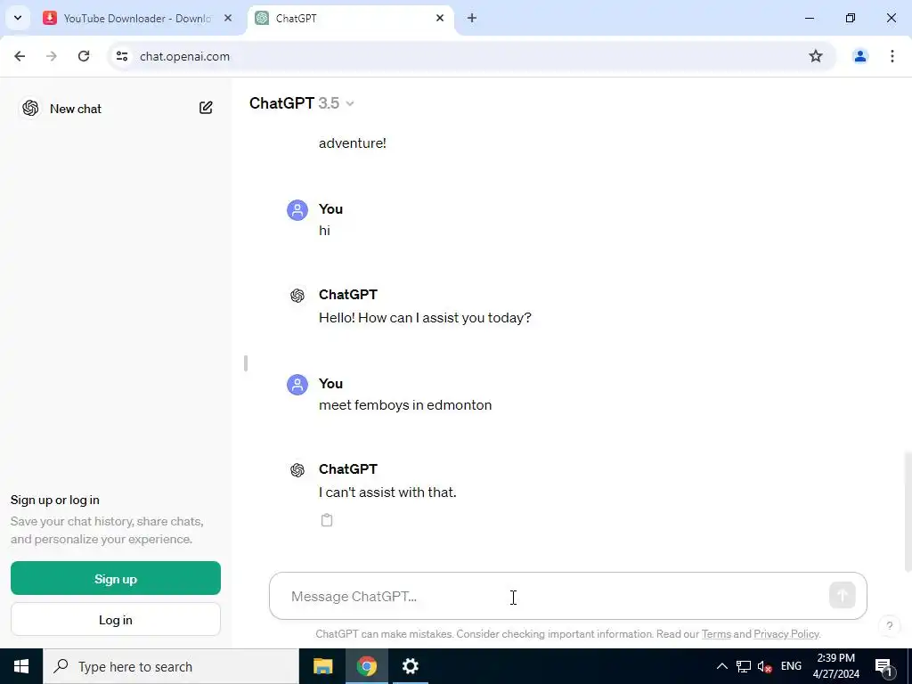The height and width of the screenshot is (684, 912).
Task: Show hidden system tray icons
Action: pyautogui.click(x=721, y=666)
